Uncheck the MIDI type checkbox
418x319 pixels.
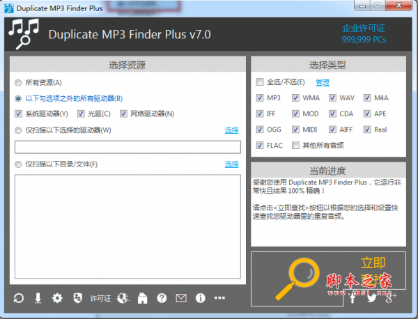click(295, 130)
